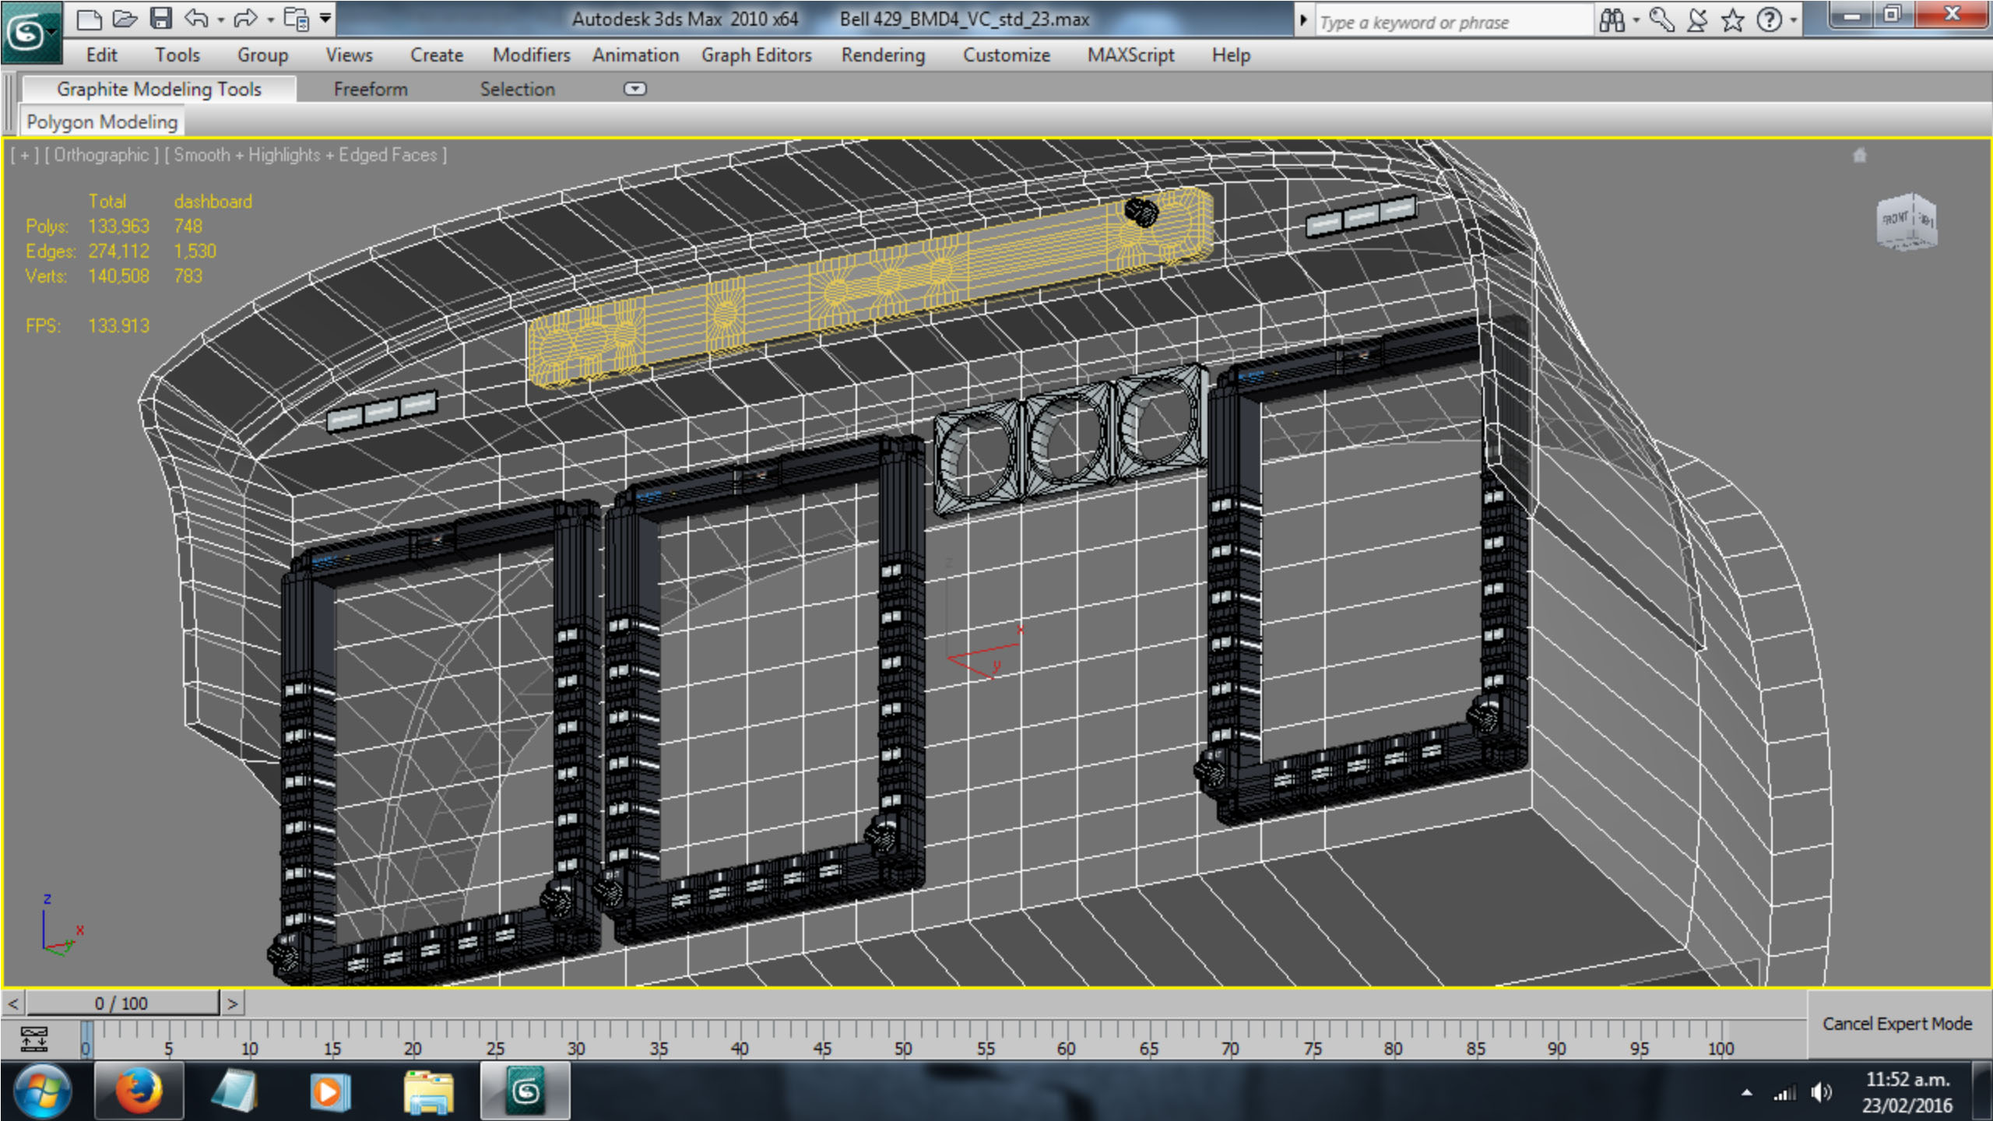Click the binoculars search icon
Screen dimensions: 1993x1121
(x=1612, y=20)
